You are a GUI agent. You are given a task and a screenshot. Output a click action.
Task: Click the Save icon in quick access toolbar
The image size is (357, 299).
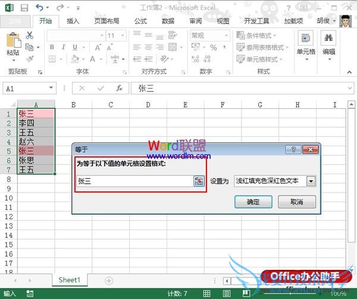[x=24, y=8]
